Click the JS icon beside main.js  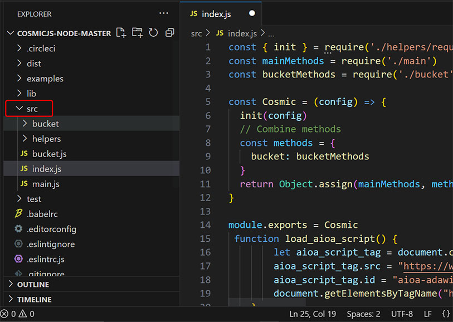(x=25, y=184)
